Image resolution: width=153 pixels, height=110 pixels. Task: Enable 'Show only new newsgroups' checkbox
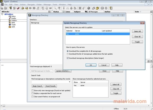[x=33, y=91]
